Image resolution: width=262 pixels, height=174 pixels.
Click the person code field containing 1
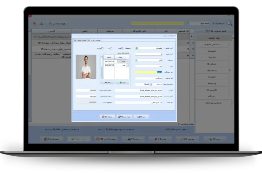click(x=148, y=54)
